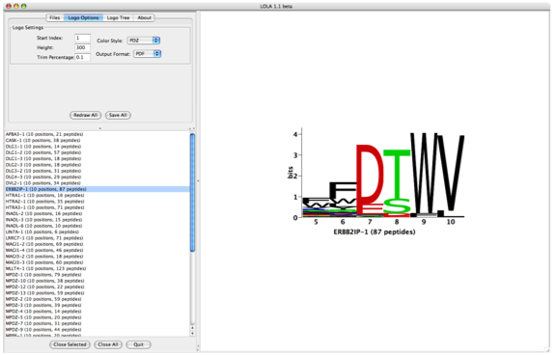Click the Start Index input field
The height and width of the screenshot is (355, 554).
click(x=82, y=38)
